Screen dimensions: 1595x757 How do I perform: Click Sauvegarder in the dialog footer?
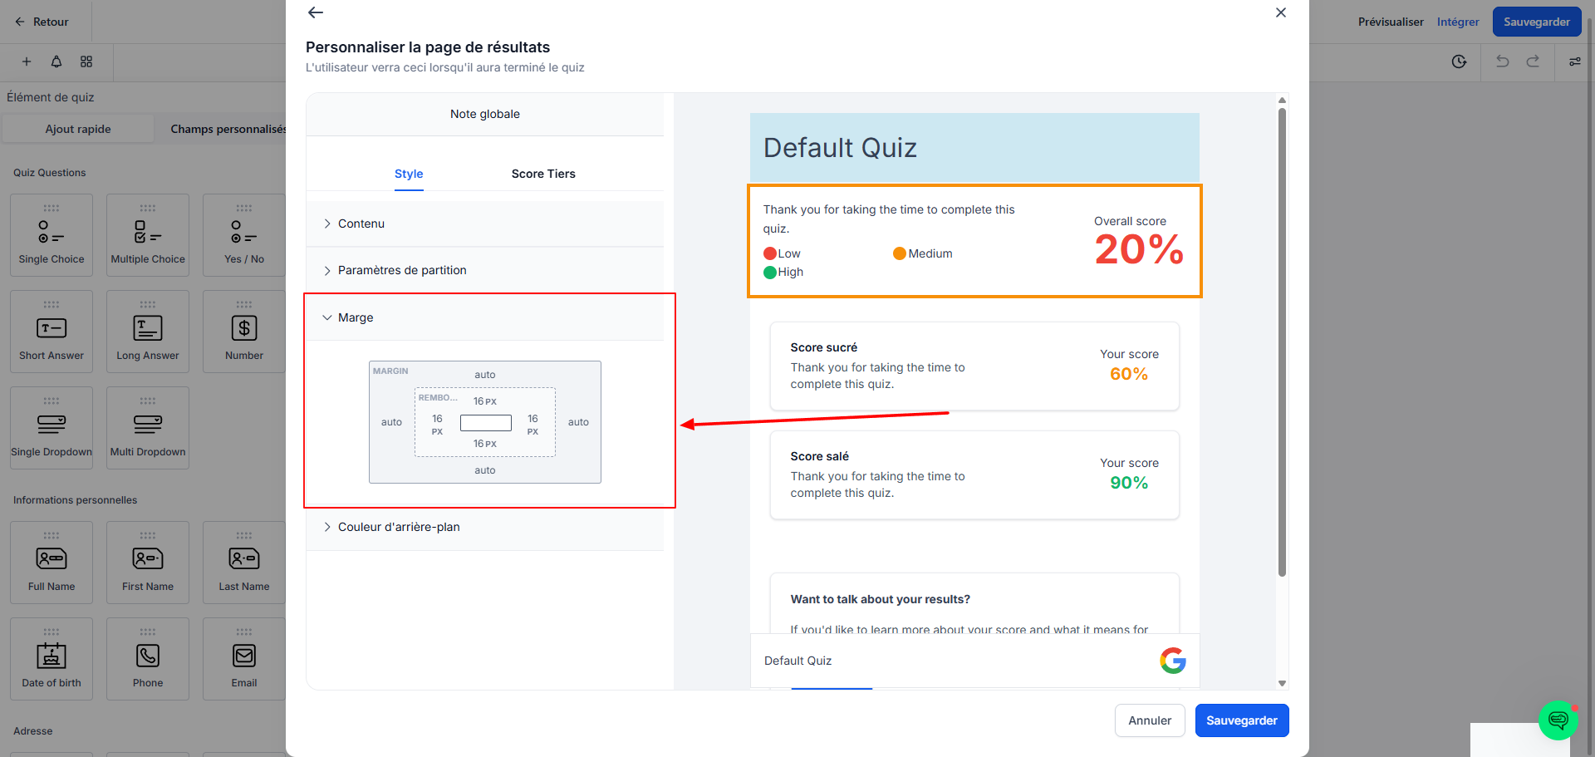click(1242, 720)
